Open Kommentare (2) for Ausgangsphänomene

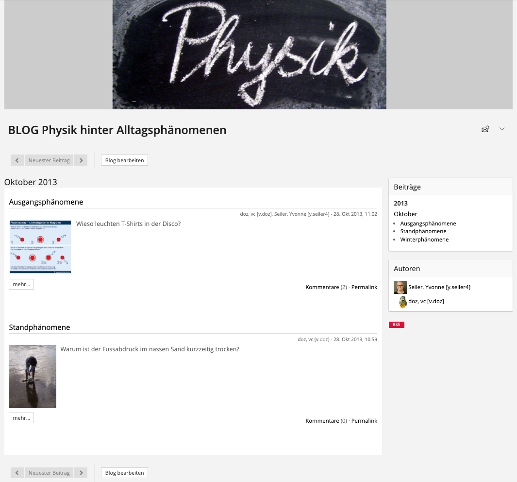[322, 287]
